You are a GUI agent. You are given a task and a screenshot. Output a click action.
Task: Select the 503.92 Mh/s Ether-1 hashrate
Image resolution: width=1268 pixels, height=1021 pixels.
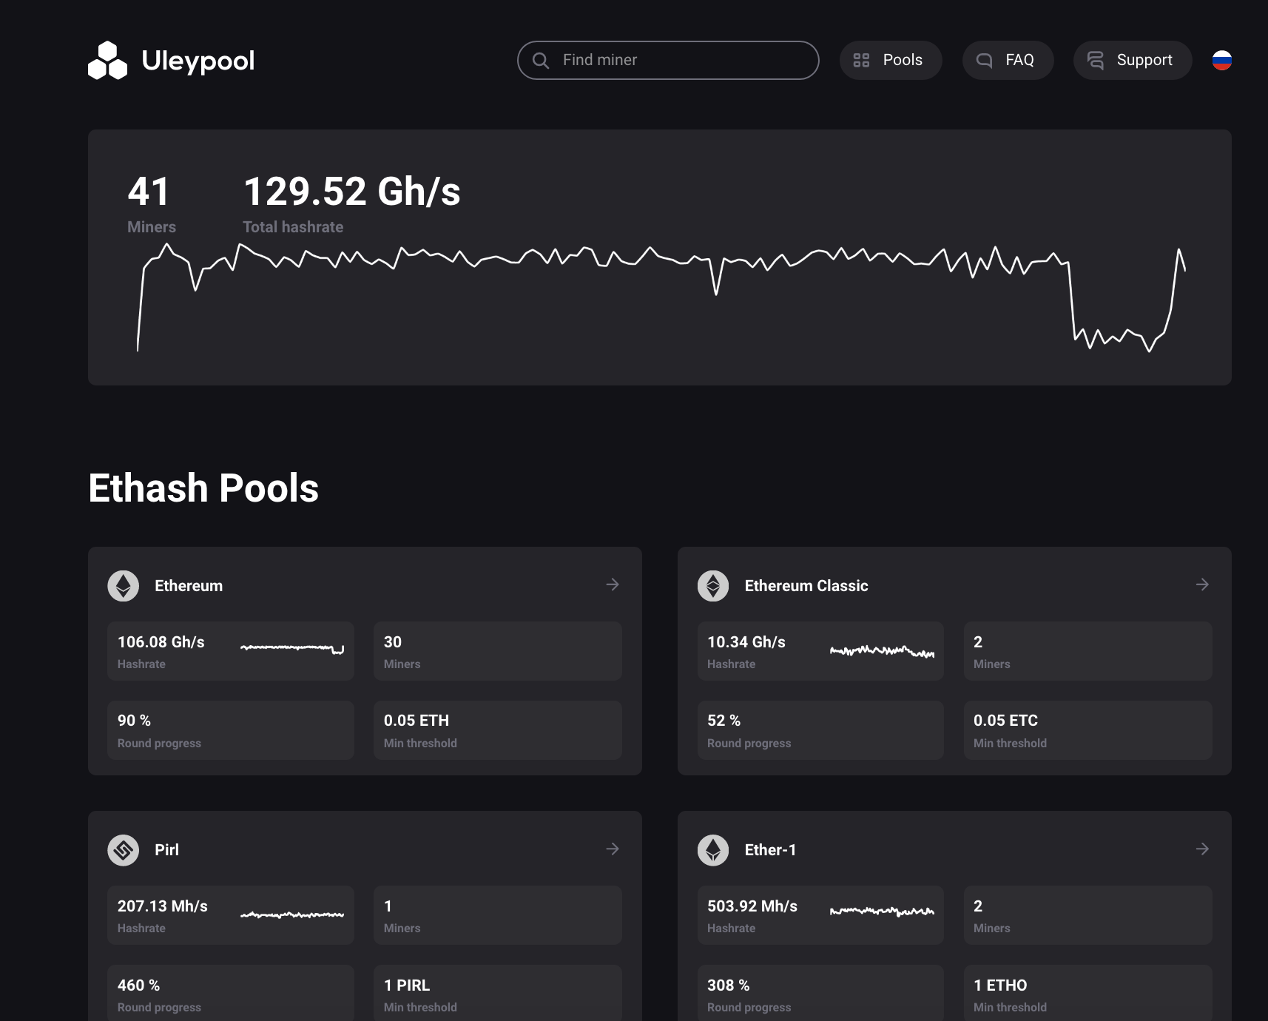(x=752, y=906)
